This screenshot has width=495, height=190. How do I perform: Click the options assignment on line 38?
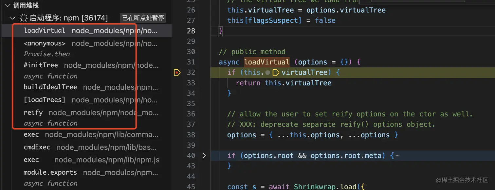(x=313, y=135)
